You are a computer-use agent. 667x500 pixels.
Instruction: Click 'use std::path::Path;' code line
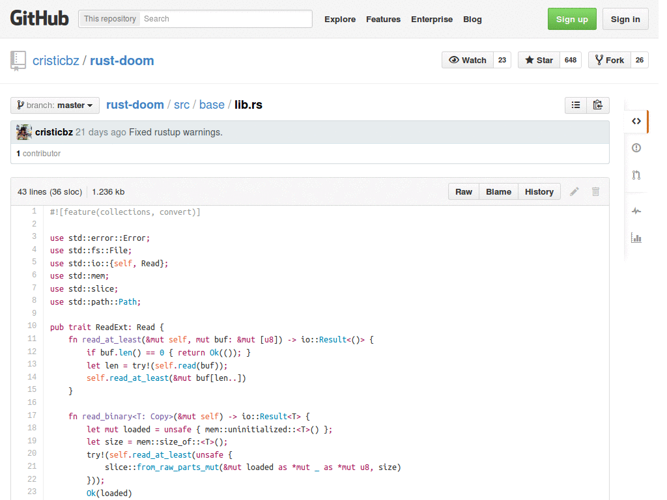[95, 301]
